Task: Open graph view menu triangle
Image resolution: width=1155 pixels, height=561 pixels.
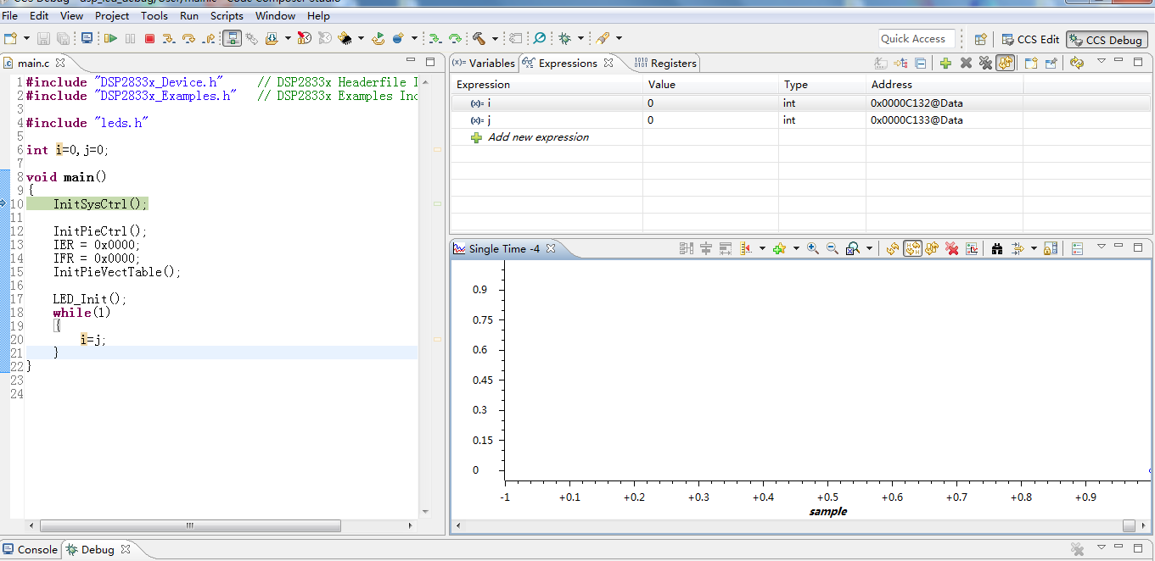Action: (x=1102, y=247)
